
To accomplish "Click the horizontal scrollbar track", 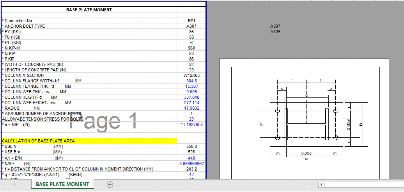I will tap(364, 185).
